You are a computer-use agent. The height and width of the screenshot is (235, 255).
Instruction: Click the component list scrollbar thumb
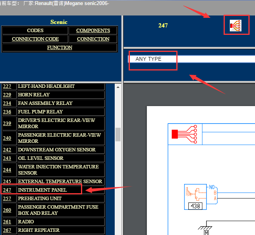[x=118, y=135]
